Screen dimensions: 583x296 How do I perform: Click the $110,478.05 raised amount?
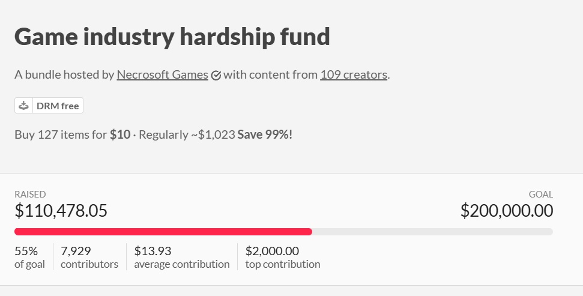tap(61, 211)
